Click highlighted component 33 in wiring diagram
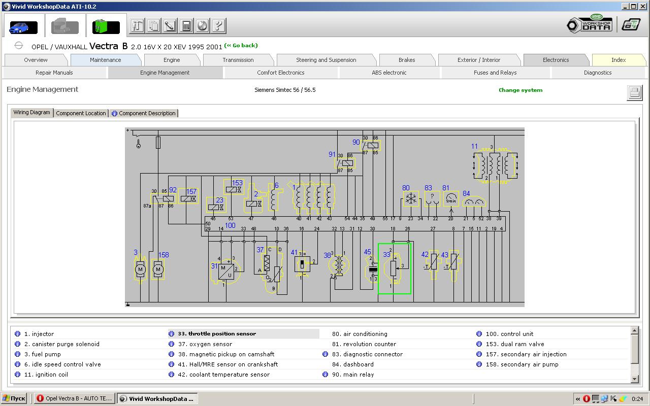This screenshot has width=650, height=406. pyautogui.click(x=394, y=268)
